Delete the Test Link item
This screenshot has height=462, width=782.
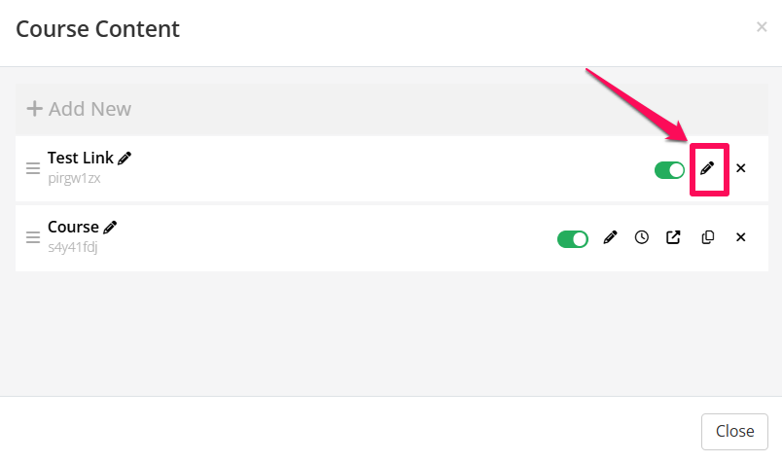click(741, 168)
